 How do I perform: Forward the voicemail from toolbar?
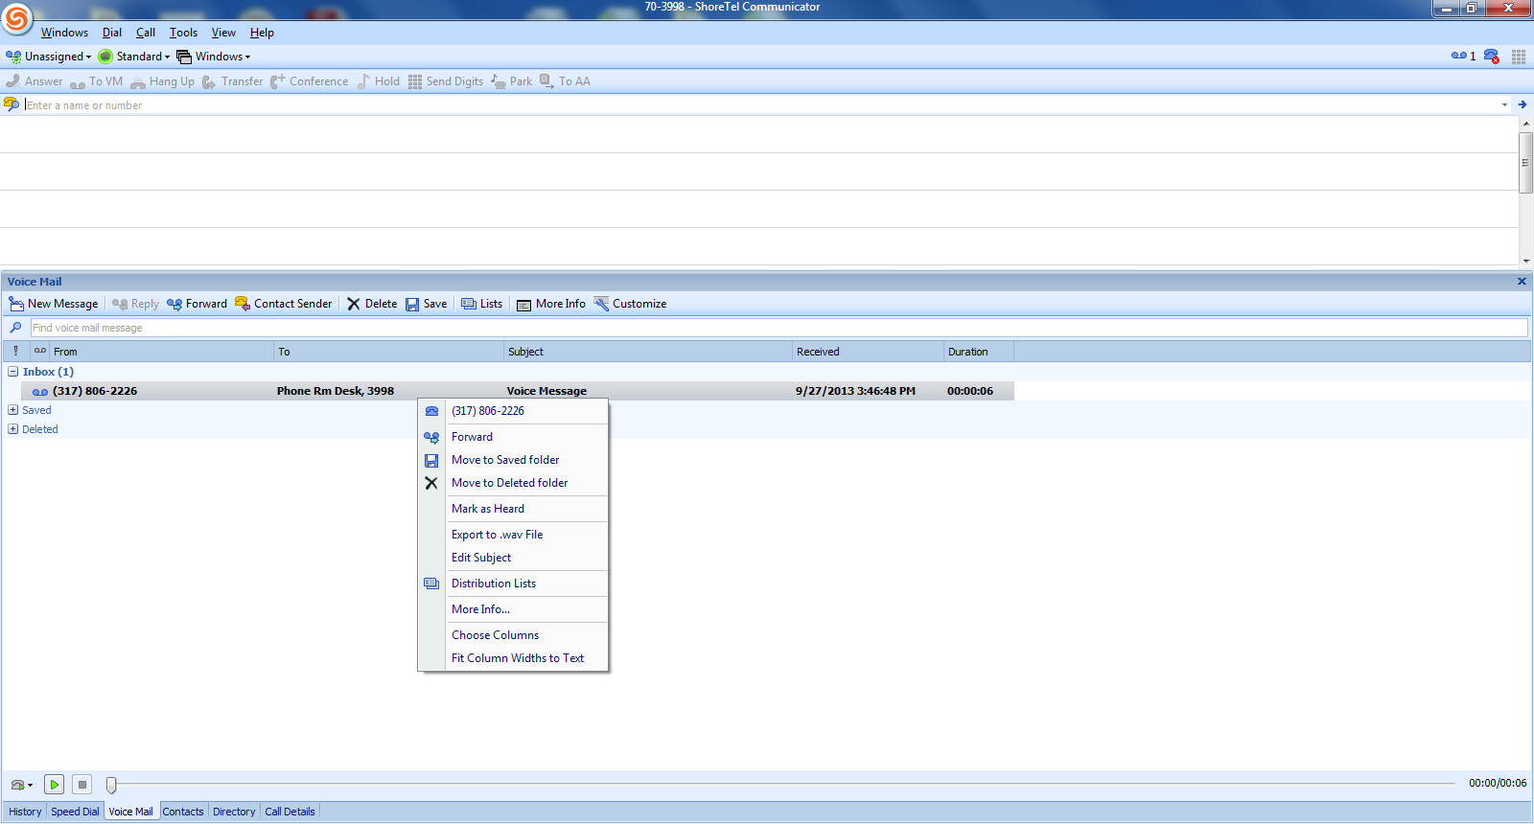[197, 304]
